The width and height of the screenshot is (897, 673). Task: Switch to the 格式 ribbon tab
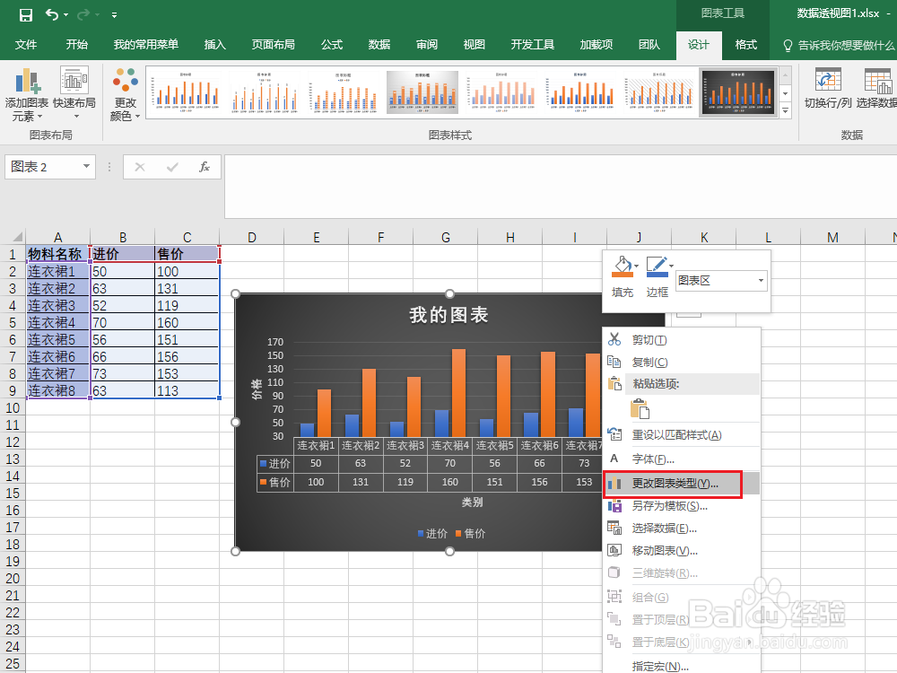pos(745,44)
